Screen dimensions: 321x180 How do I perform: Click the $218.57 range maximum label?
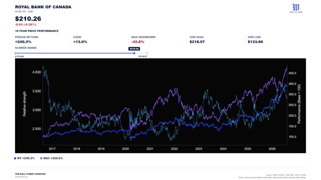coord(143,57)
